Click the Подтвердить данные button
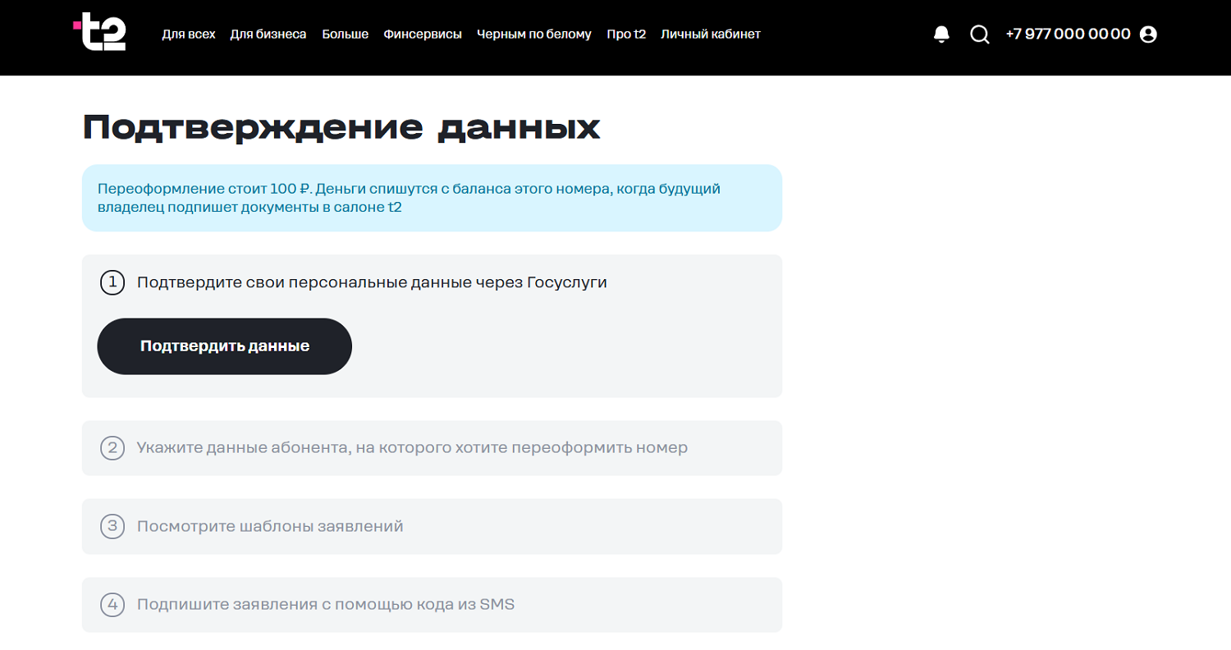Viewport: 1231px width, 650px height. tap(225, 346)
